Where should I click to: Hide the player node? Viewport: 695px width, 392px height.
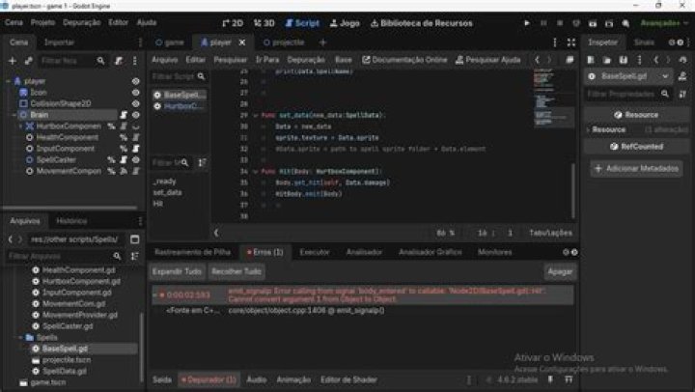136,81
